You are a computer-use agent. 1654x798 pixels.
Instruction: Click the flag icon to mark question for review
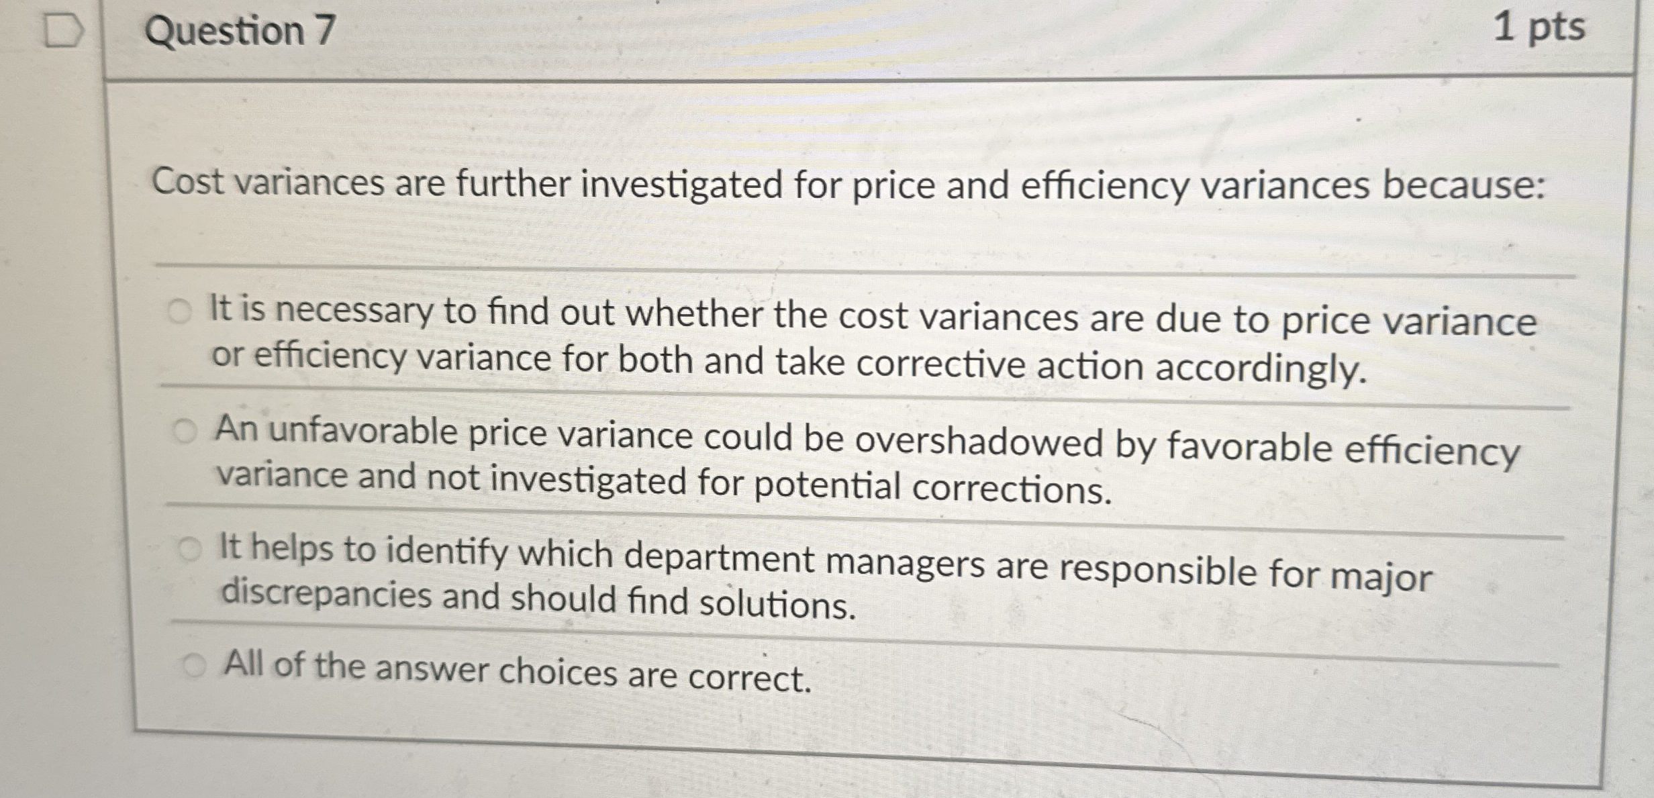pyautogui.click(x=64, y=30)
